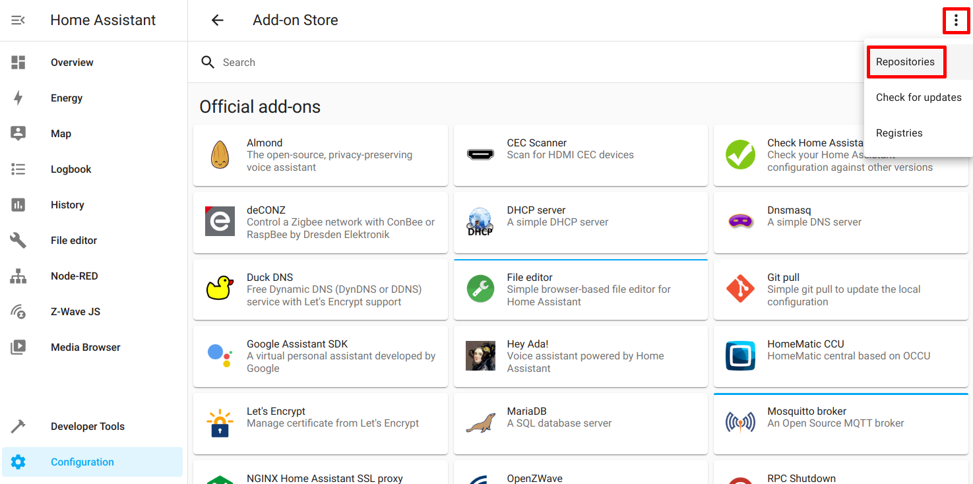Click the Map sidebar icon
Image resolution: width=973 pixels, height=484 pixels.
18,133
